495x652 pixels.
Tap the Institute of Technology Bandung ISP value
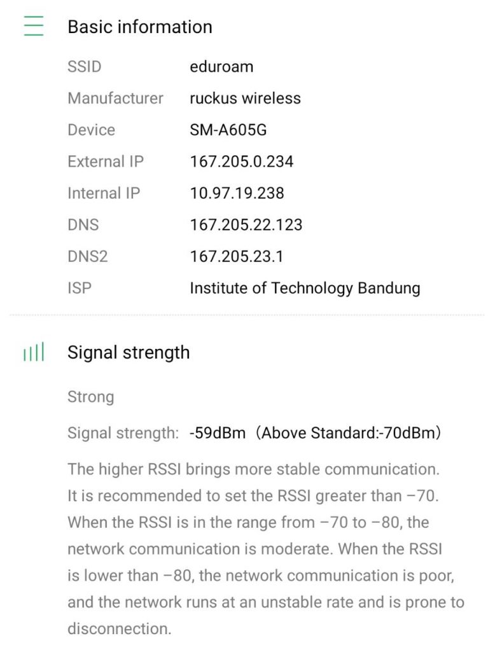305,288
